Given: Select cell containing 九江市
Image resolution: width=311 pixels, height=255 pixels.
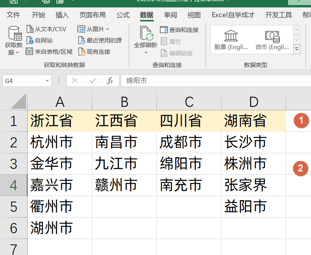Looking at the screenshot, I should (124, 164).
